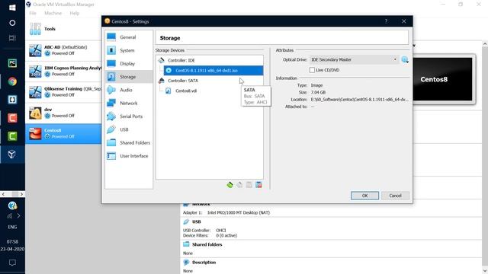Open Machine menu in VirtualBox Manager
Viewport: 488px width, 274px height.
click(53, 13)
